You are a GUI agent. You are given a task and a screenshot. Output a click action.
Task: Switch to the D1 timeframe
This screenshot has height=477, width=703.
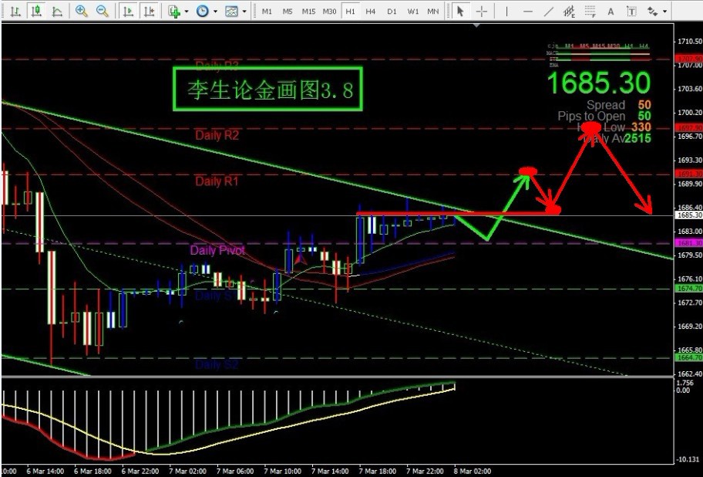(x=392, y=12)
